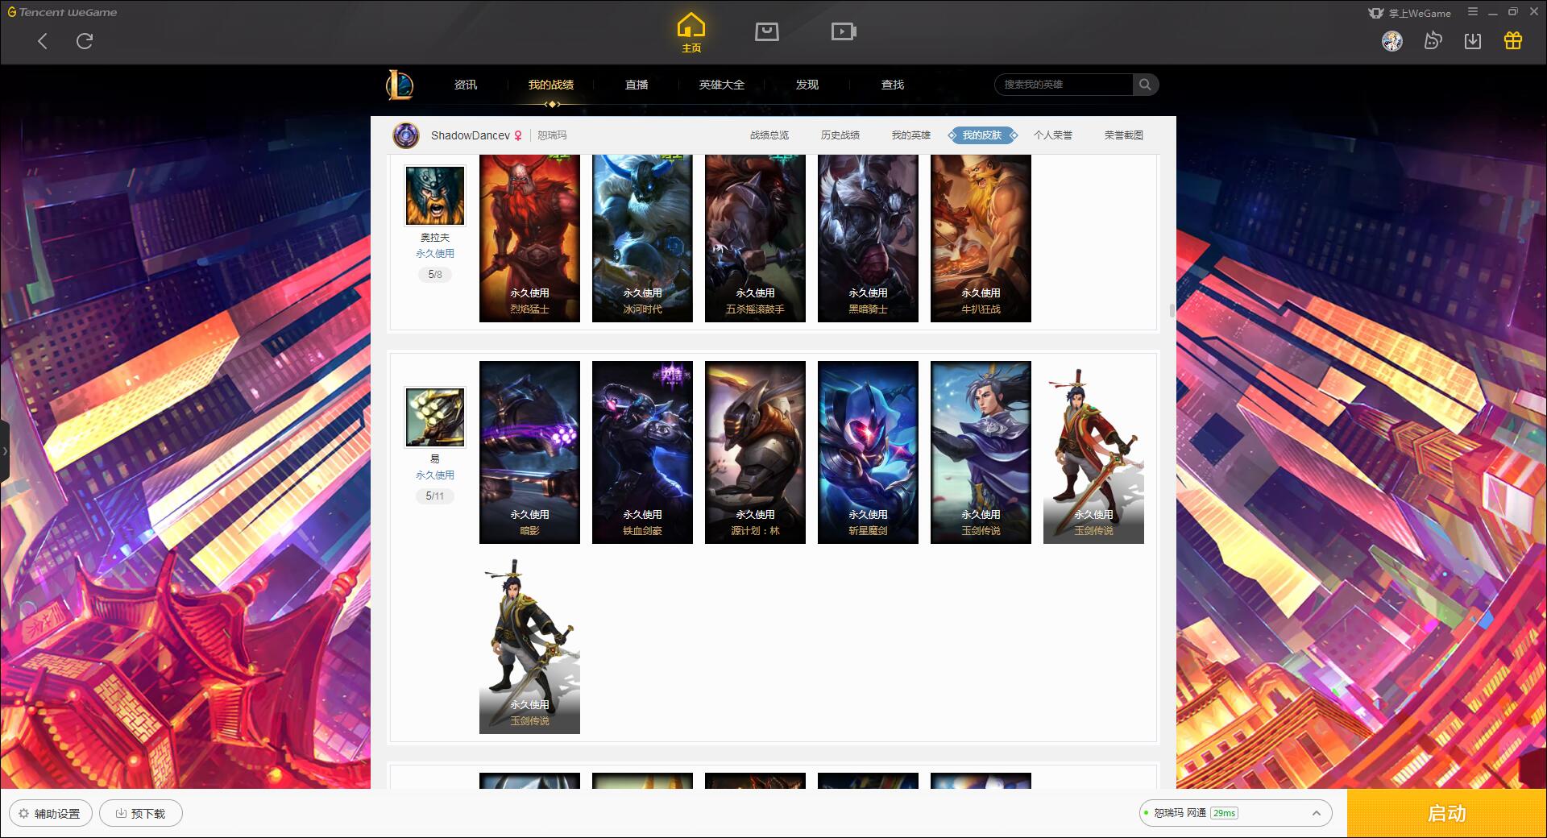Image resolution: width=1547 pixels, height=838 pixels.
Task: Open the 我的战绩 tab
Action: (551, 85)
